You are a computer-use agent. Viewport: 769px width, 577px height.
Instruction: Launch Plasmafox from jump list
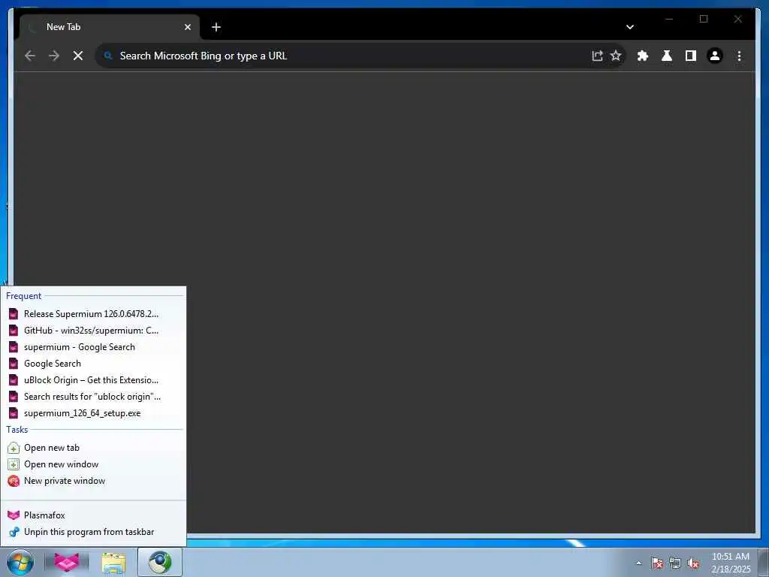coord(93,515)
